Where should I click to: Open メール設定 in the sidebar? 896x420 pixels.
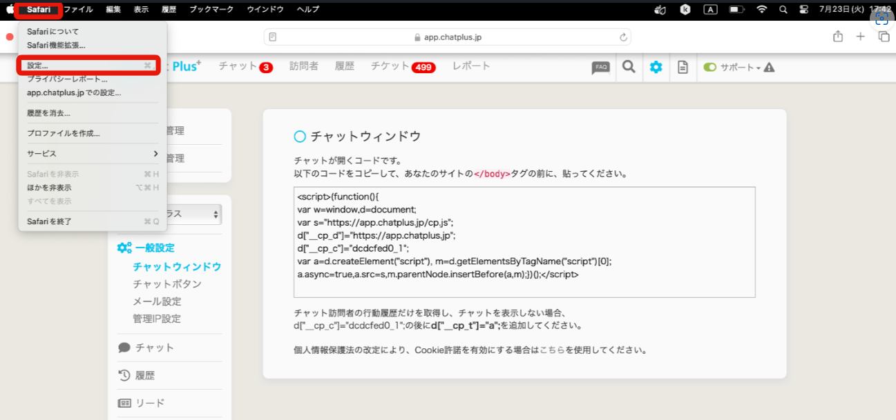click(157, 301)
